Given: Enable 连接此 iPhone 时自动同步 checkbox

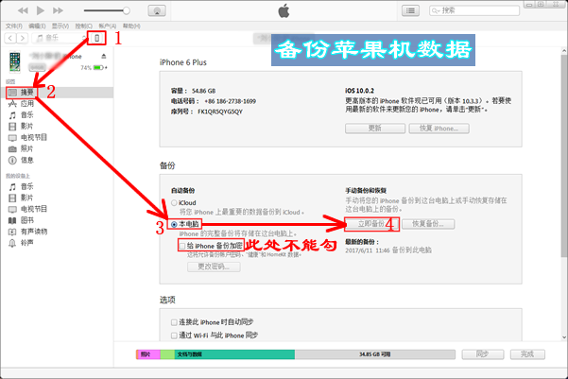Looking at the screenshot, I should pos(174,322).
